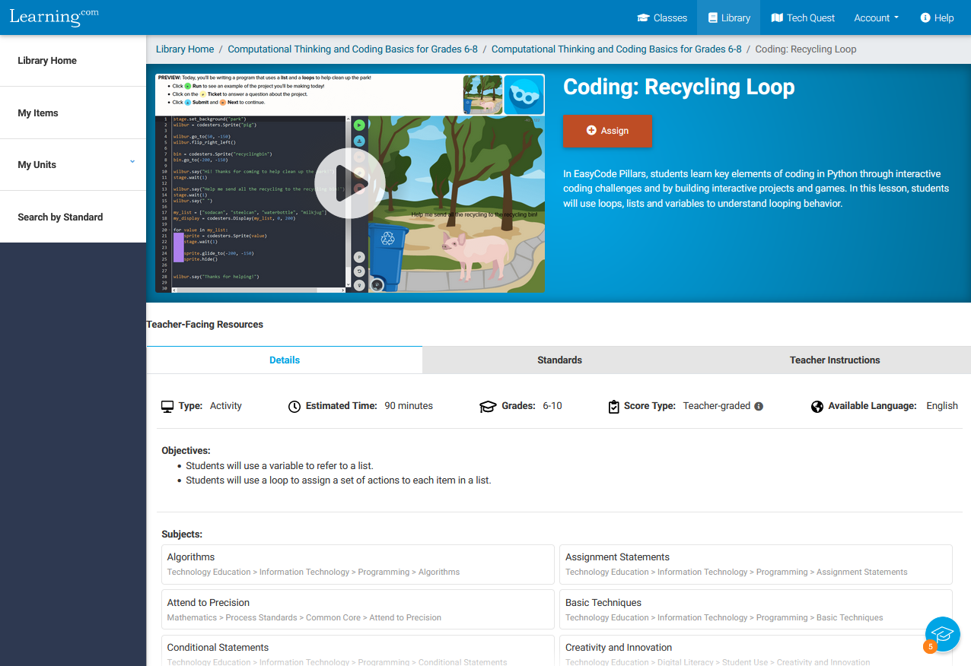
Task: Click the clock icon beside Estimated Time
Action: [x=294, y=406]
